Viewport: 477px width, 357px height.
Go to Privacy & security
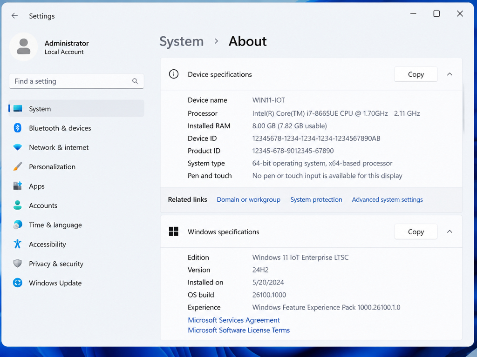click(76, 263)
